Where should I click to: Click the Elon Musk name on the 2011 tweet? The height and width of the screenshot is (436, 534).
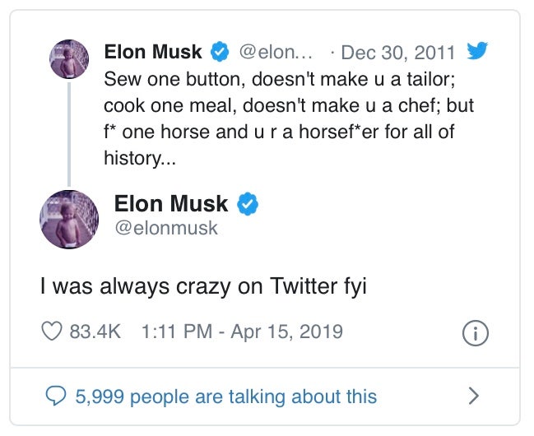(153, 53)
